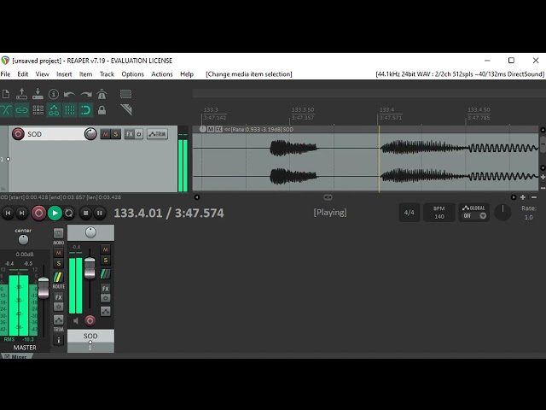Toggle the metronome icon
Viewport: 546px width, 410px height.
(x=102, y=94)
